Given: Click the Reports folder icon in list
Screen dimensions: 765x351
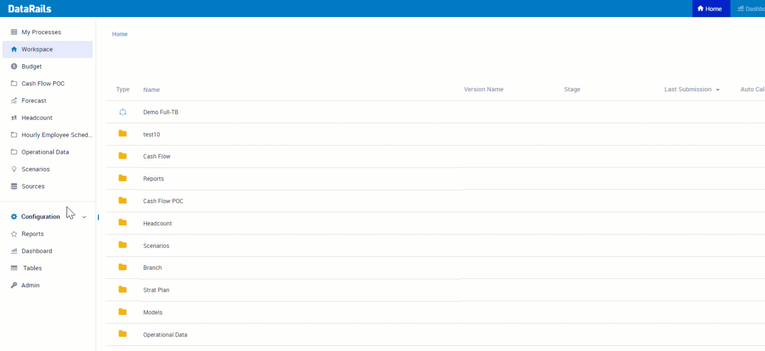Looking at the screenshot, I should point(123,178).
